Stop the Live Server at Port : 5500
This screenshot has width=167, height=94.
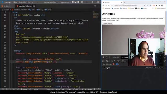[x=78, y=89]
